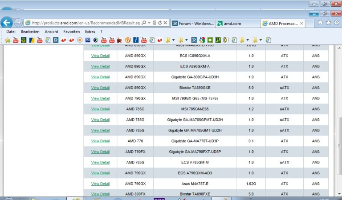Select the 'Biostar TA890FXE' cell text

195,194
